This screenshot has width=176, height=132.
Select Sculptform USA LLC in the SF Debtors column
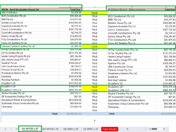point(118,90)
